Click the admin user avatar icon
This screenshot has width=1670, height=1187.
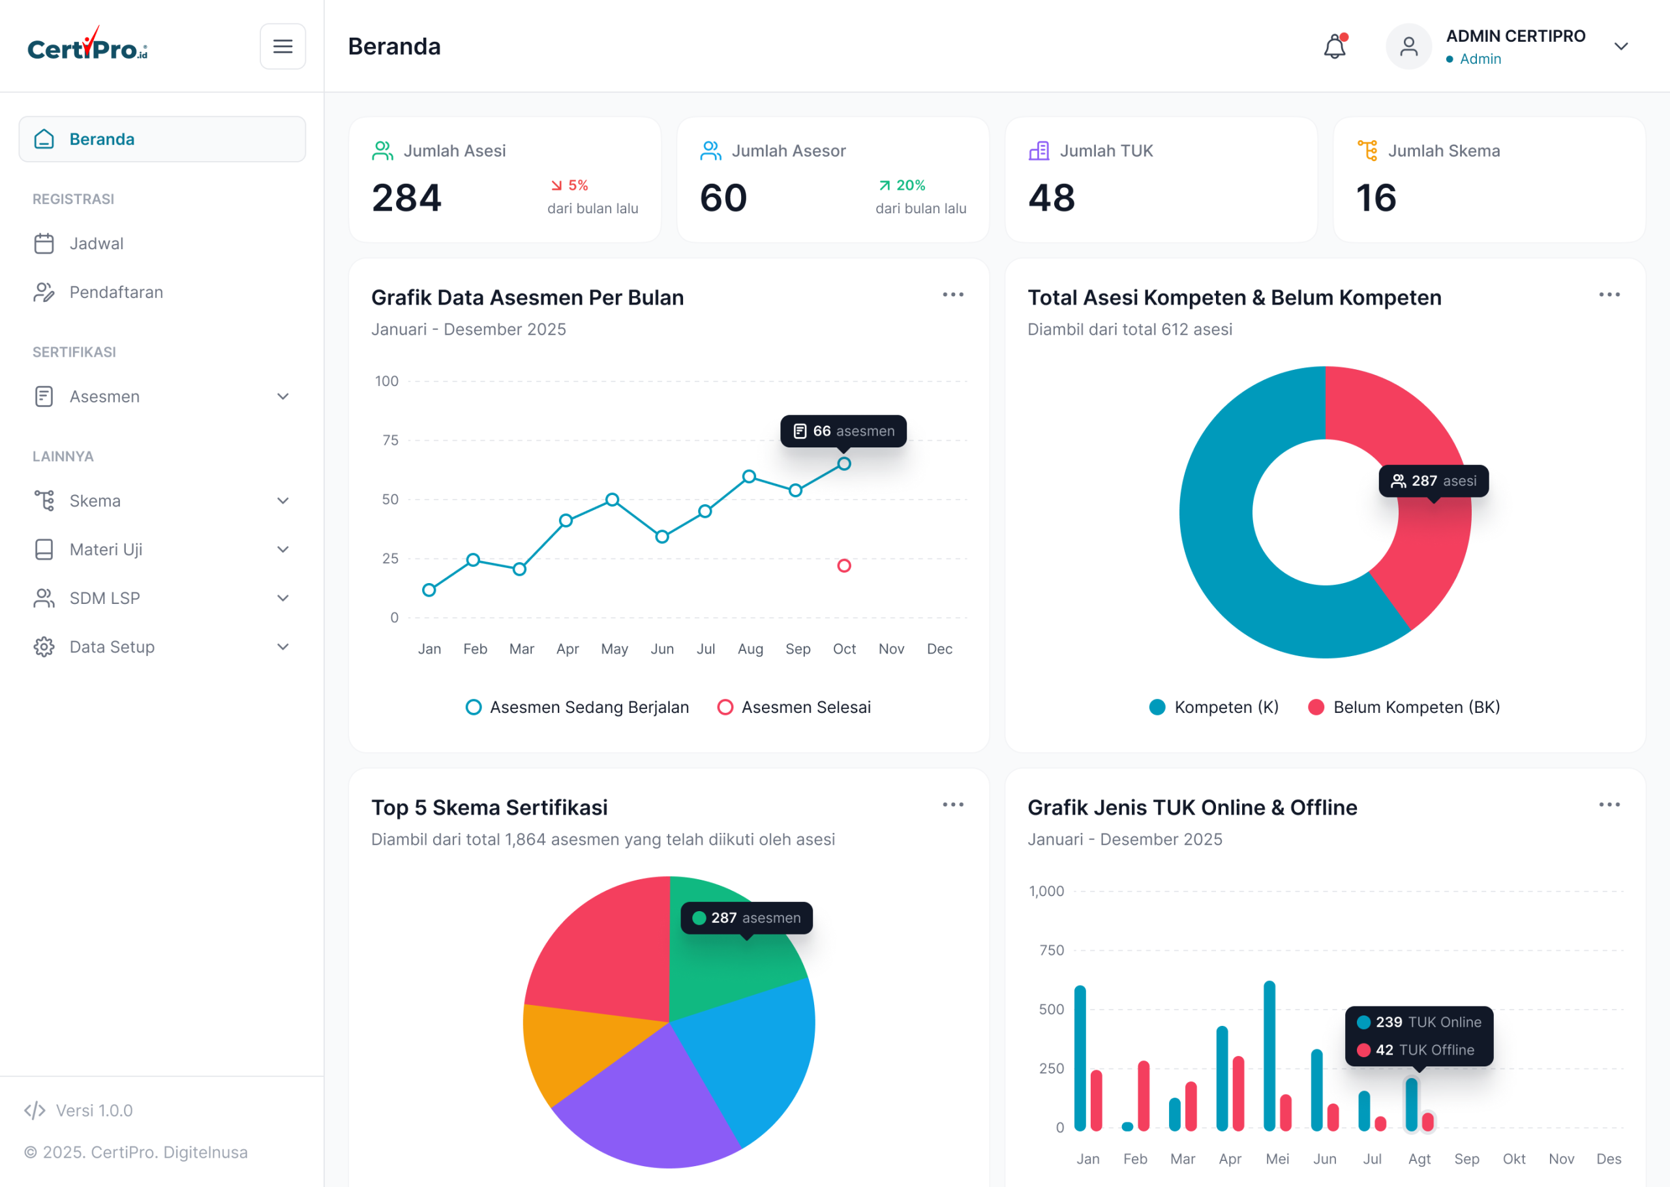point(1408,46)
